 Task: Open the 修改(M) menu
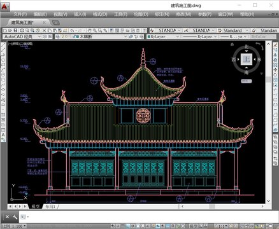point(183,14)
